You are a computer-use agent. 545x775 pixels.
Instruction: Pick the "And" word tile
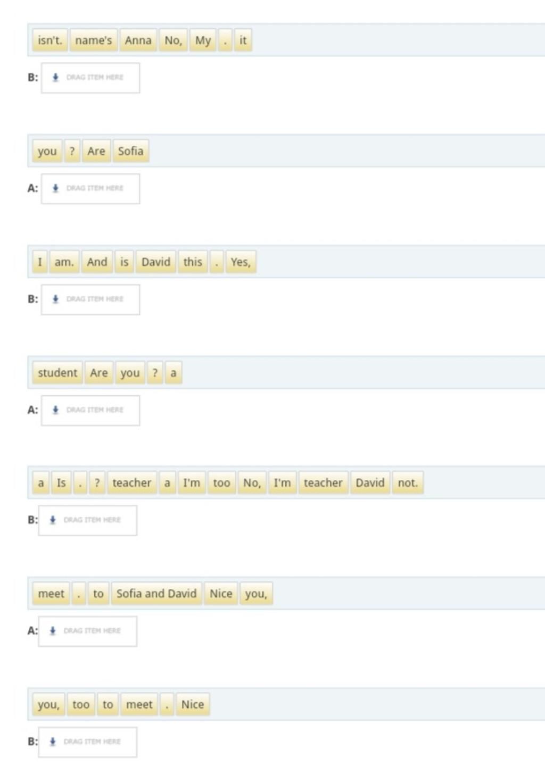97,262
